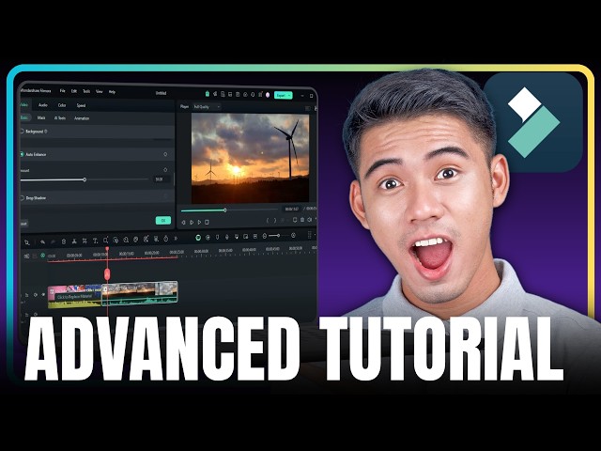The height and width of the screenshot is (451, 601).
Task: Switch to the Speed tab
Action: click(x=81, y=105)
